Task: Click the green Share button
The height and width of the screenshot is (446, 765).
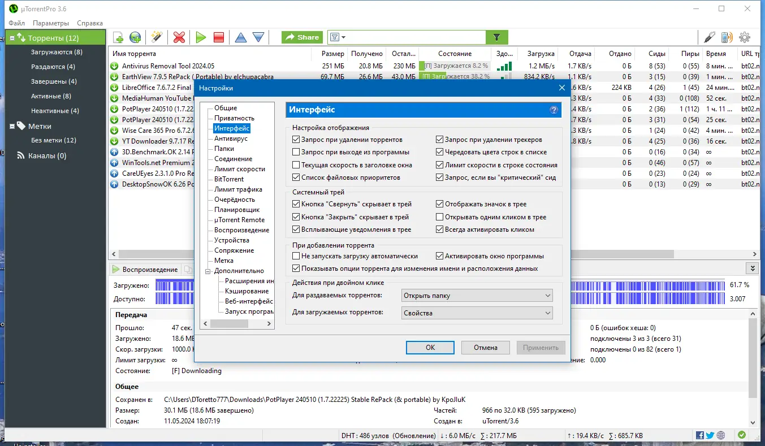Action: coord(302,37)
